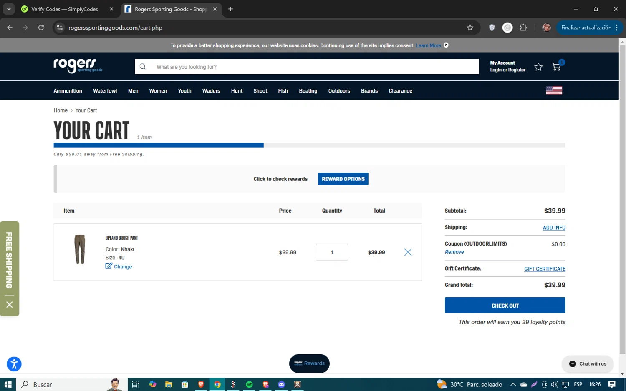Click the CHECK OUT button
The height and width of the screenshot is (391, 626).
point(505,305)
